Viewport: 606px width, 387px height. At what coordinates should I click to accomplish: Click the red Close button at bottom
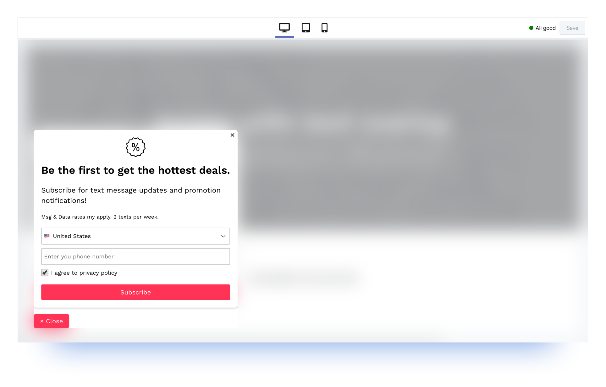pyautogui.click(x=51, y=321)
